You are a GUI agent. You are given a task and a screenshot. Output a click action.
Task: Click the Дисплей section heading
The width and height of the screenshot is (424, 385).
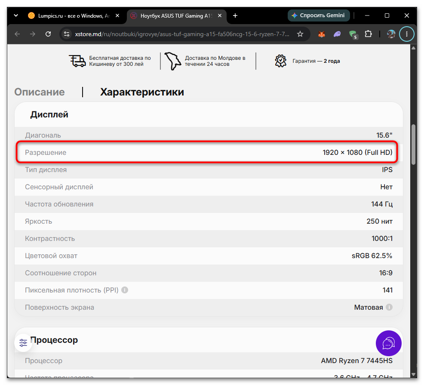coord(49,114)
